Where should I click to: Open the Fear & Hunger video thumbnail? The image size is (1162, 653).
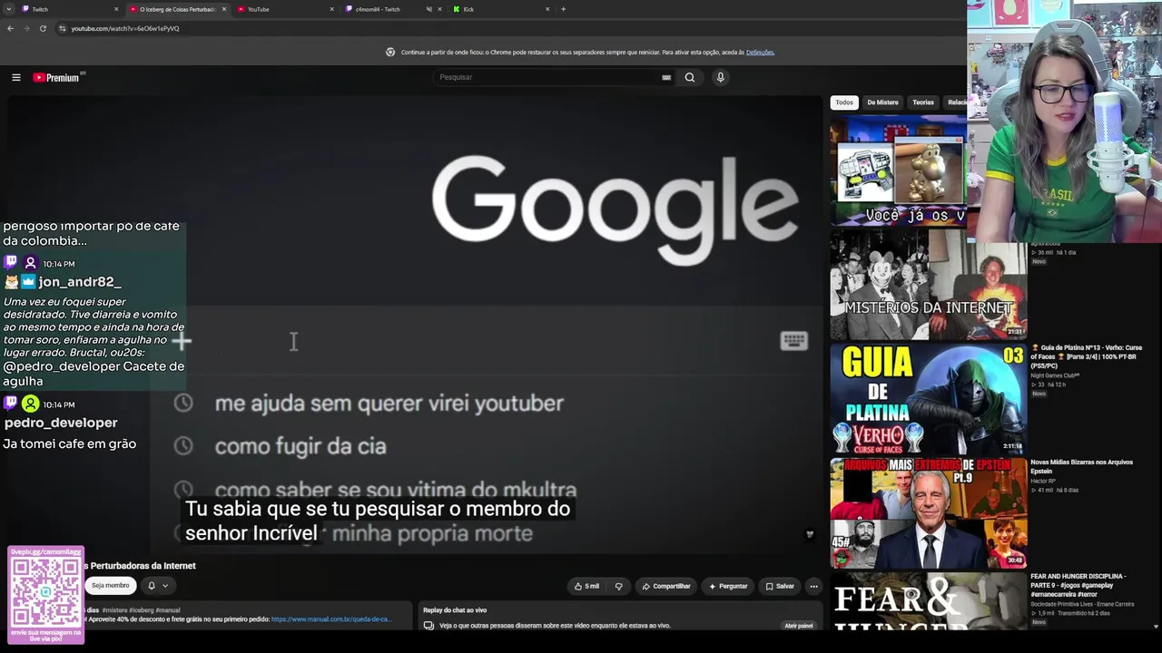click(x=928, y=601)
